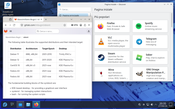The height and width of the screenshot is (109, 175).
Task: Click the Discover sidebar scrollbar
Action: pyautogui.click(x=91, y=15)
